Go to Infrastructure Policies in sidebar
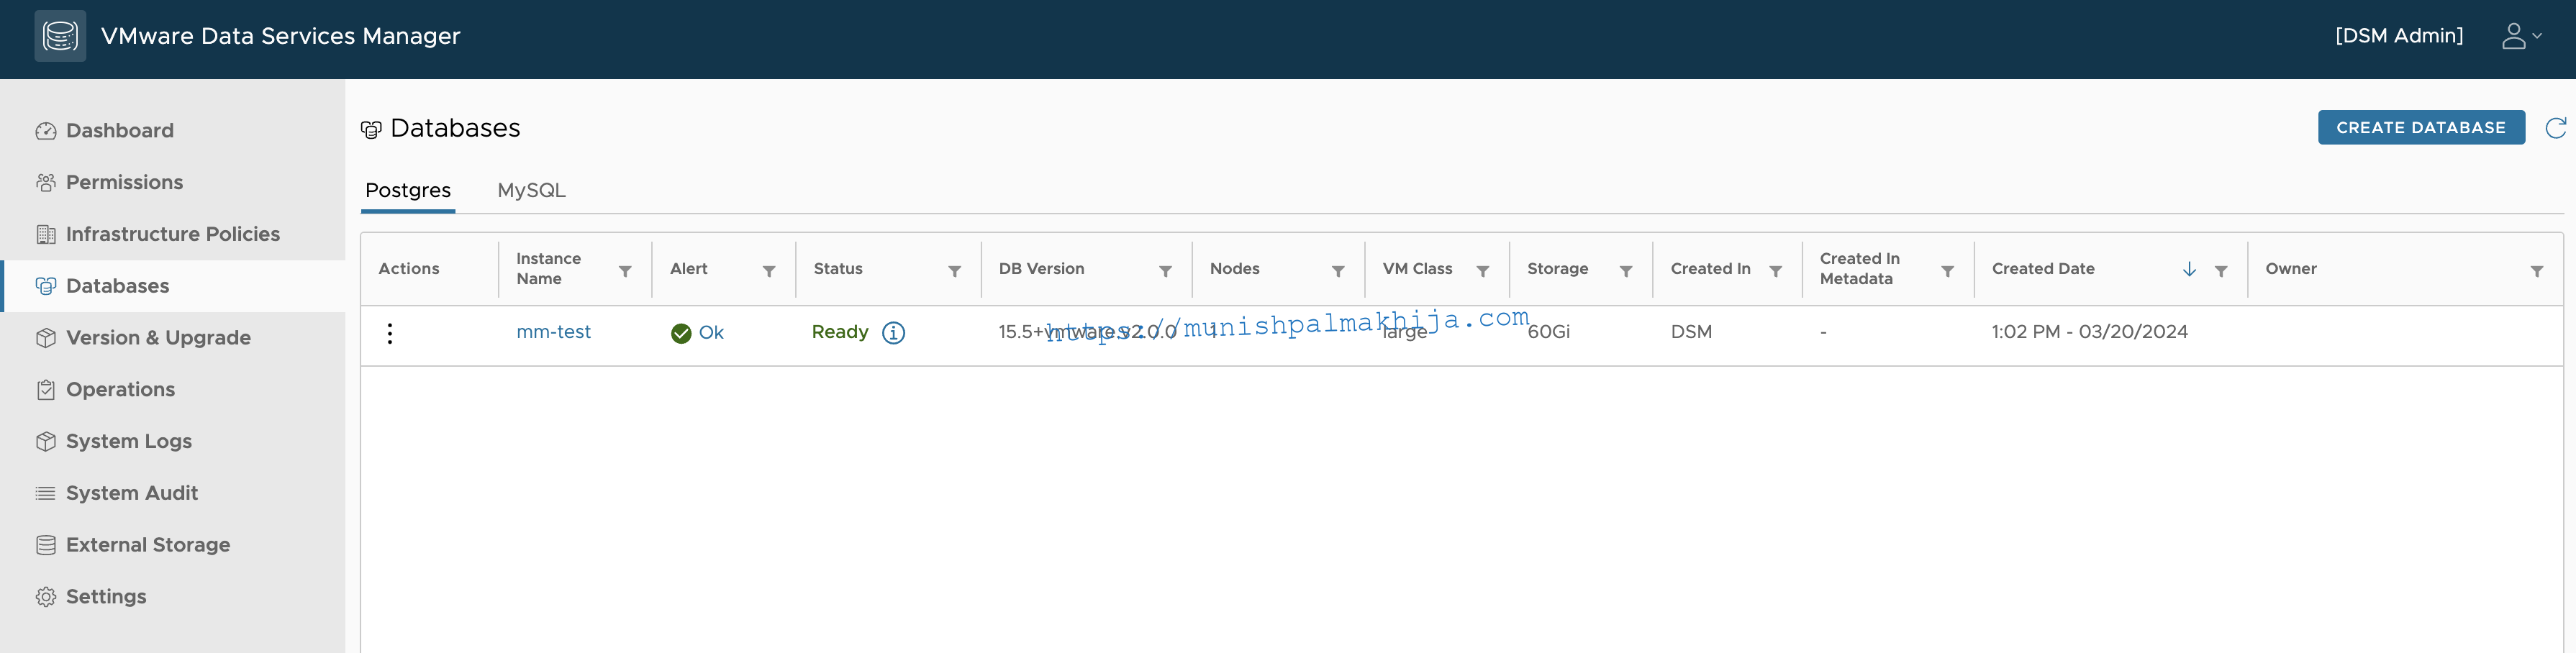This screenshot has height=653, width=2576. [172, 234]
